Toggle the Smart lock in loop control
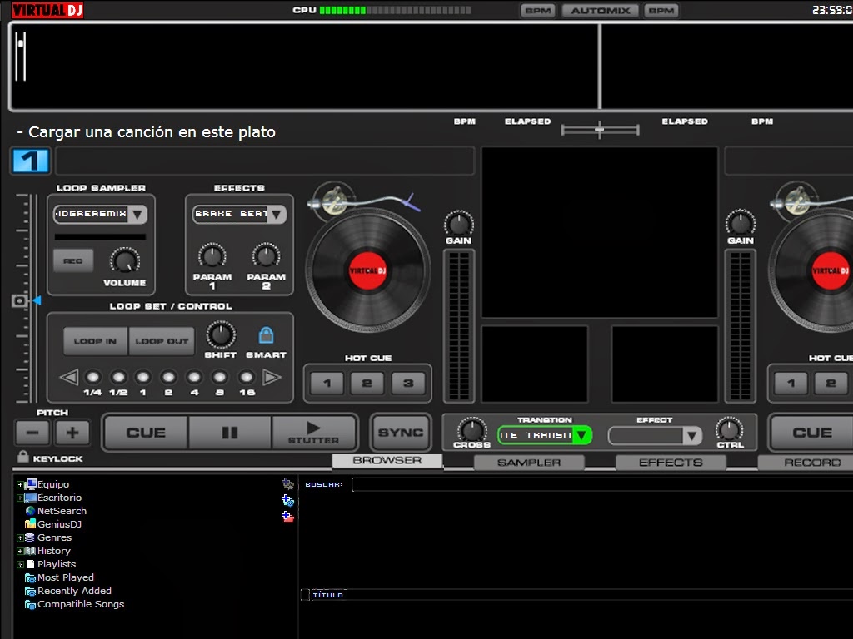The width and height of the screenshot is (853, 639). (267, 336)
